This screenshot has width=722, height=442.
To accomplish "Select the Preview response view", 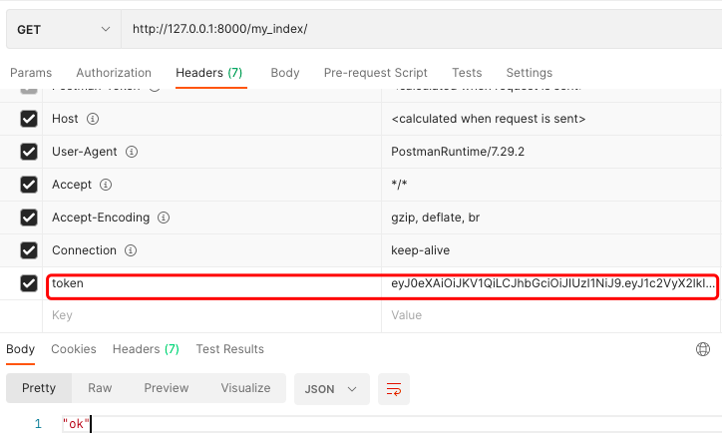I will point(166,388).
